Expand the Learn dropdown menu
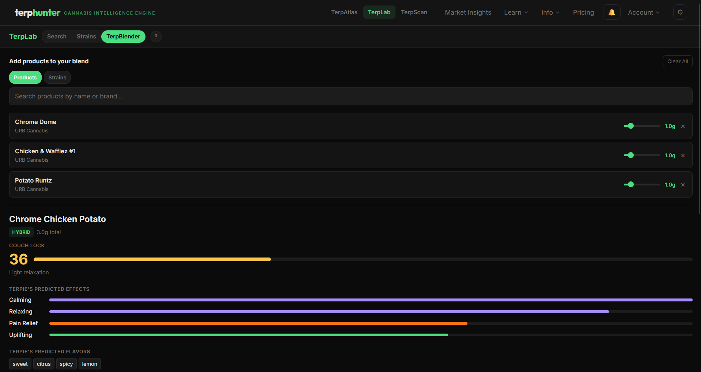Viewport: 701px width, 372px height. point(516,12)
